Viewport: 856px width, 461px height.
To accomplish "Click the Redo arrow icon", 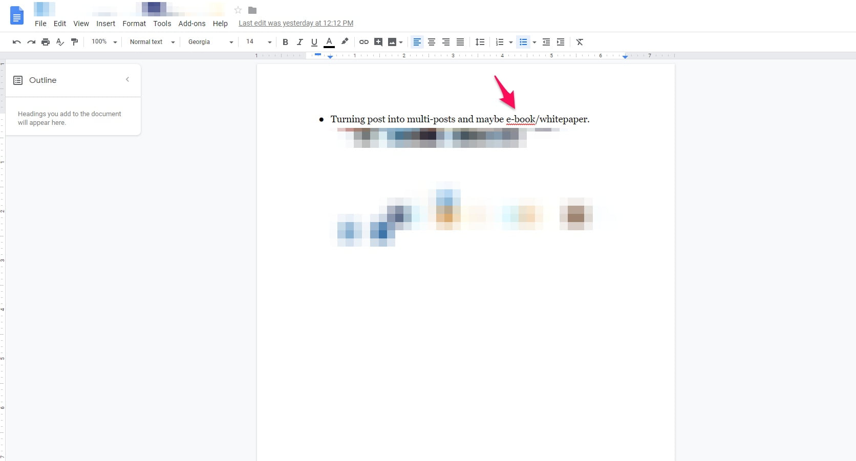I will point(31,42).
